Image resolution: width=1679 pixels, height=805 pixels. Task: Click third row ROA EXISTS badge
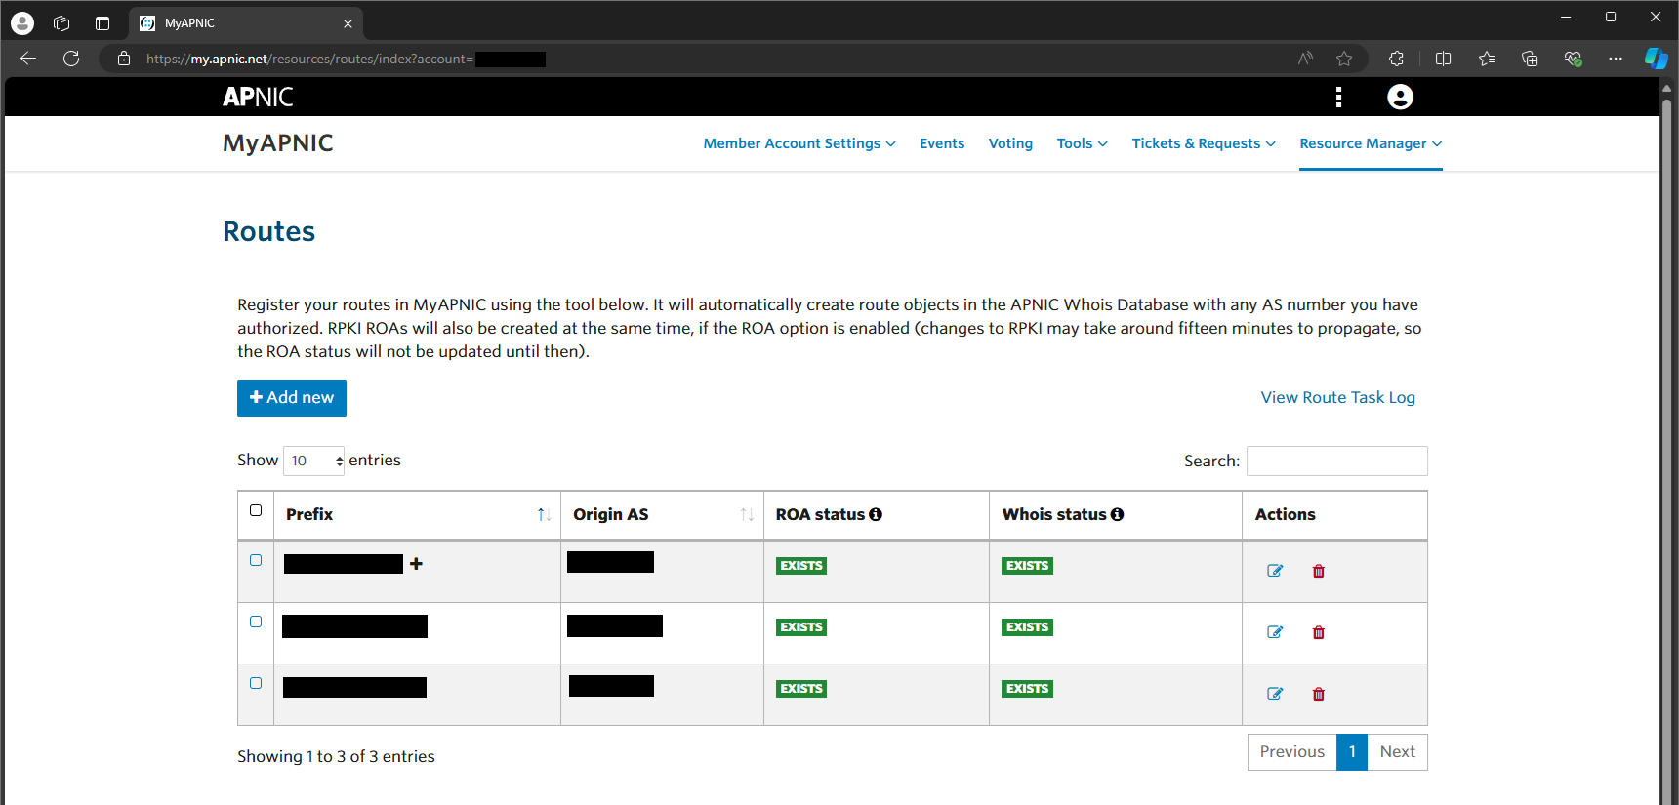tap(801, 689)
